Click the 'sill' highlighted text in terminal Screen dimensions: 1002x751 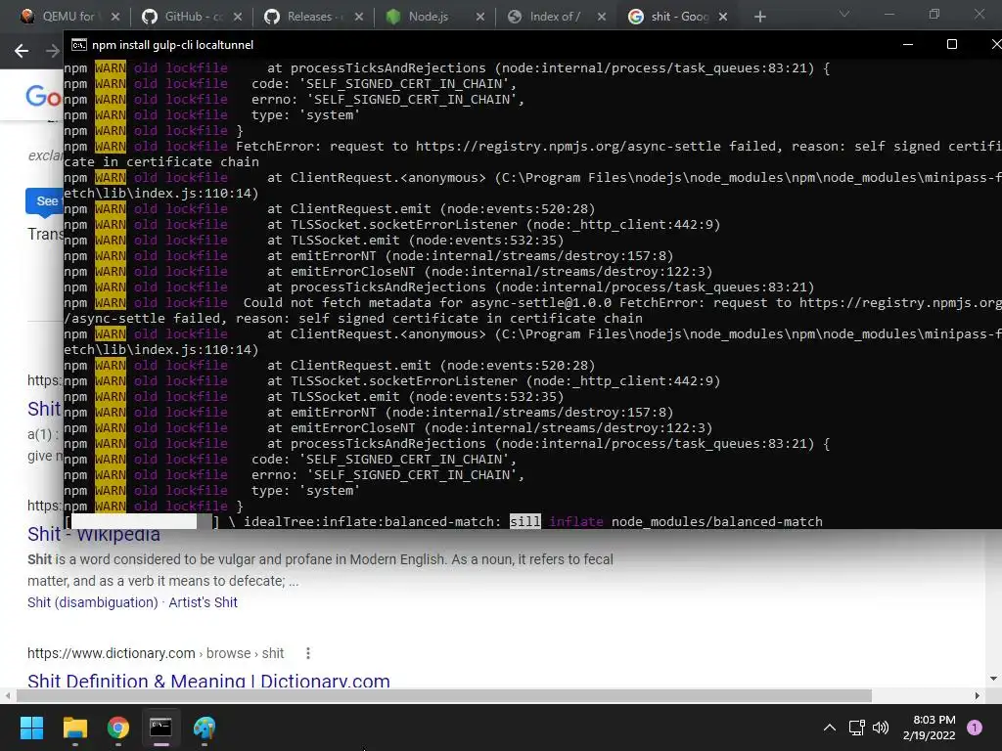525,522
